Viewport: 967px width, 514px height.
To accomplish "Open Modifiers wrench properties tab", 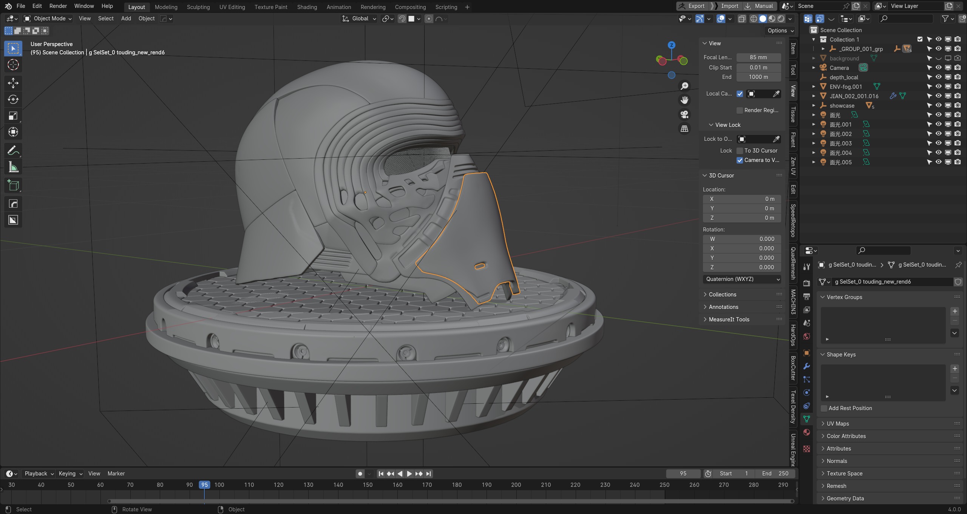I will [806, 366].
